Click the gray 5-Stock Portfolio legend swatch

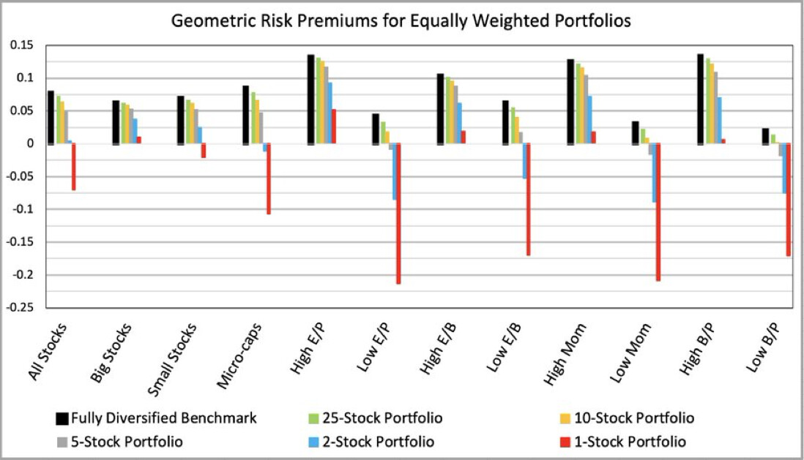62,442
